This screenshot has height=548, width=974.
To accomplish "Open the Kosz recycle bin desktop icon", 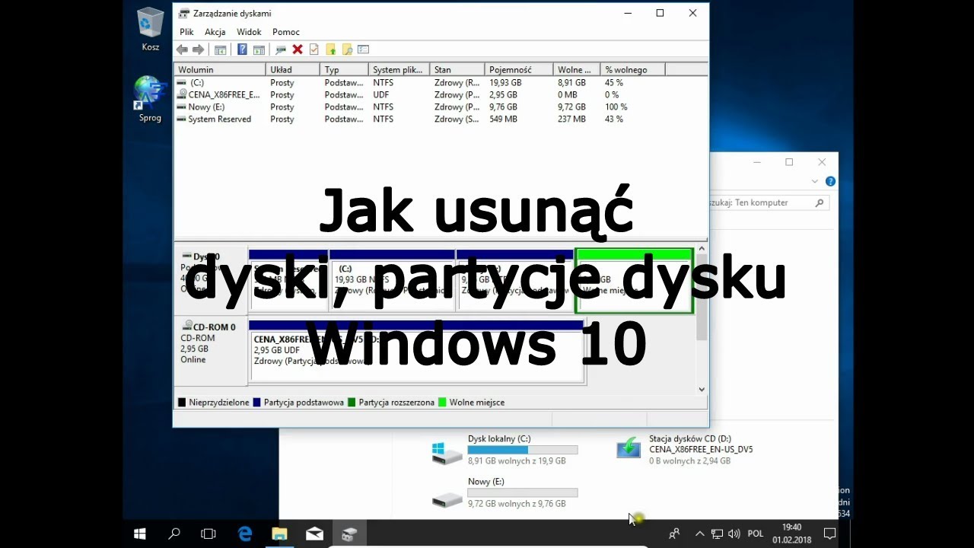I will pyautogui.click(x=151, y=29).
